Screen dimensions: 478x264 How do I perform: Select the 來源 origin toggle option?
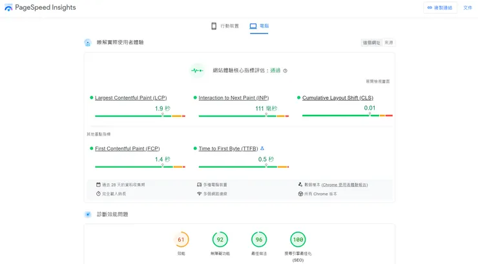(x=389, y=43)
